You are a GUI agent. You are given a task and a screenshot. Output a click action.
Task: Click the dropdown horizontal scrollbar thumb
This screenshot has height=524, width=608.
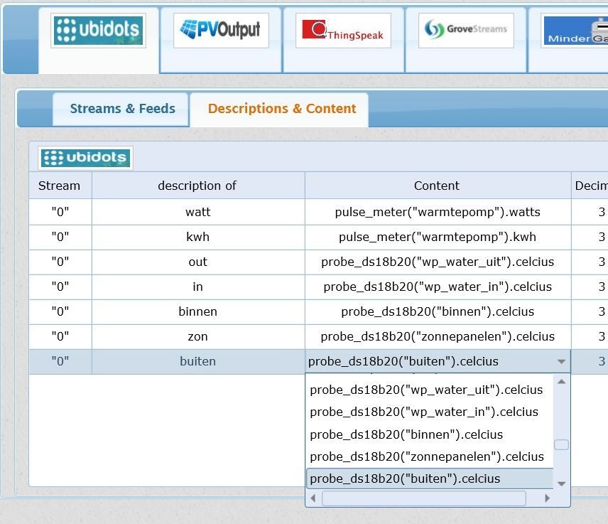tap(424, 498)
